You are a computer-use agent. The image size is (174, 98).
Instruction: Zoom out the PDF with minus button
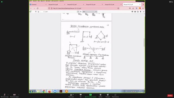(78, 11)
